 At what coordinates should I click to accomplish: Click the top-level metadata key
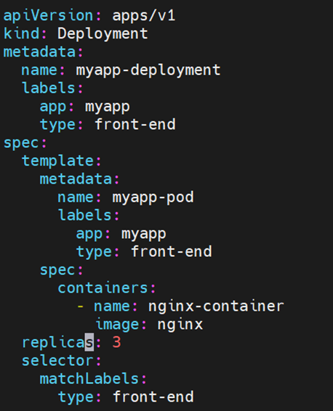tap(39, 52)
